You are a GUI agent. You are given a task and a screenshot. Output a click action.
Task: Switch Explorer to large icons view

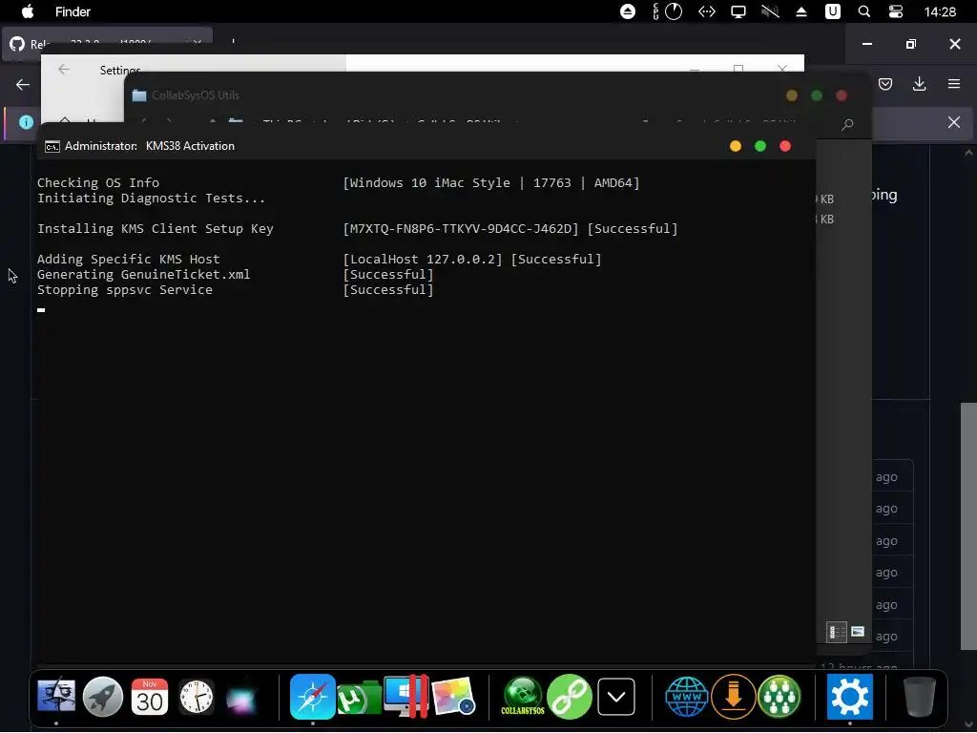click(x=858, y=632)
